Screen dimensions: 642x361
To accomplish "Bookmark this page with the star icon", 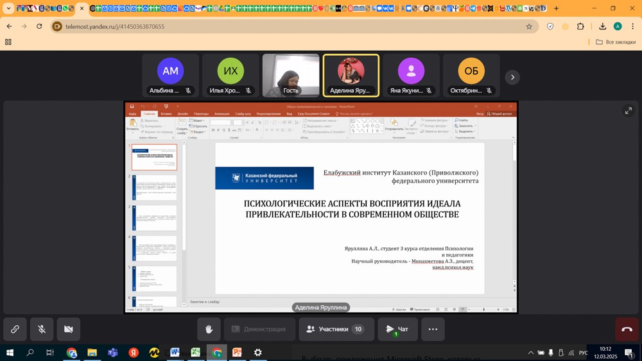I will click(x=529, y=27).
